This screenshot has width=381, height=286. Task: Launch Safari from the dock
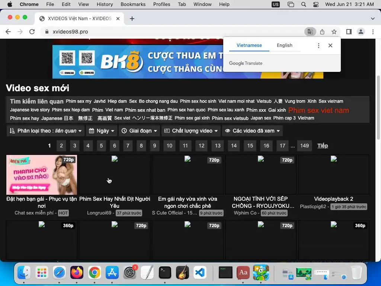(59, 272)
